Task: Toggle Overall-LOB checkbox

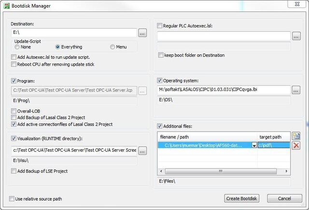Action: tap(14, 111)
